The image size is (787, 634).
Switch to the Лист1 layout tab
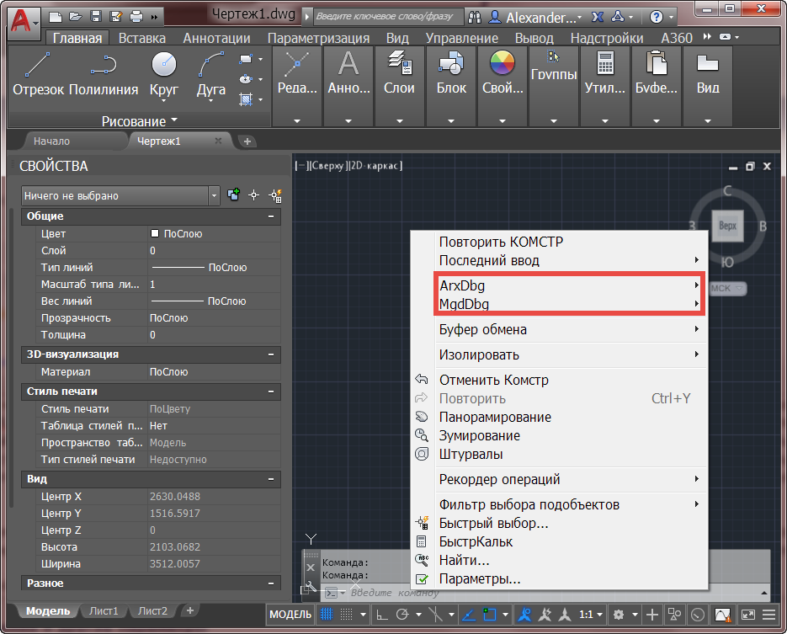pyautogui.click(x=104, y=611)
